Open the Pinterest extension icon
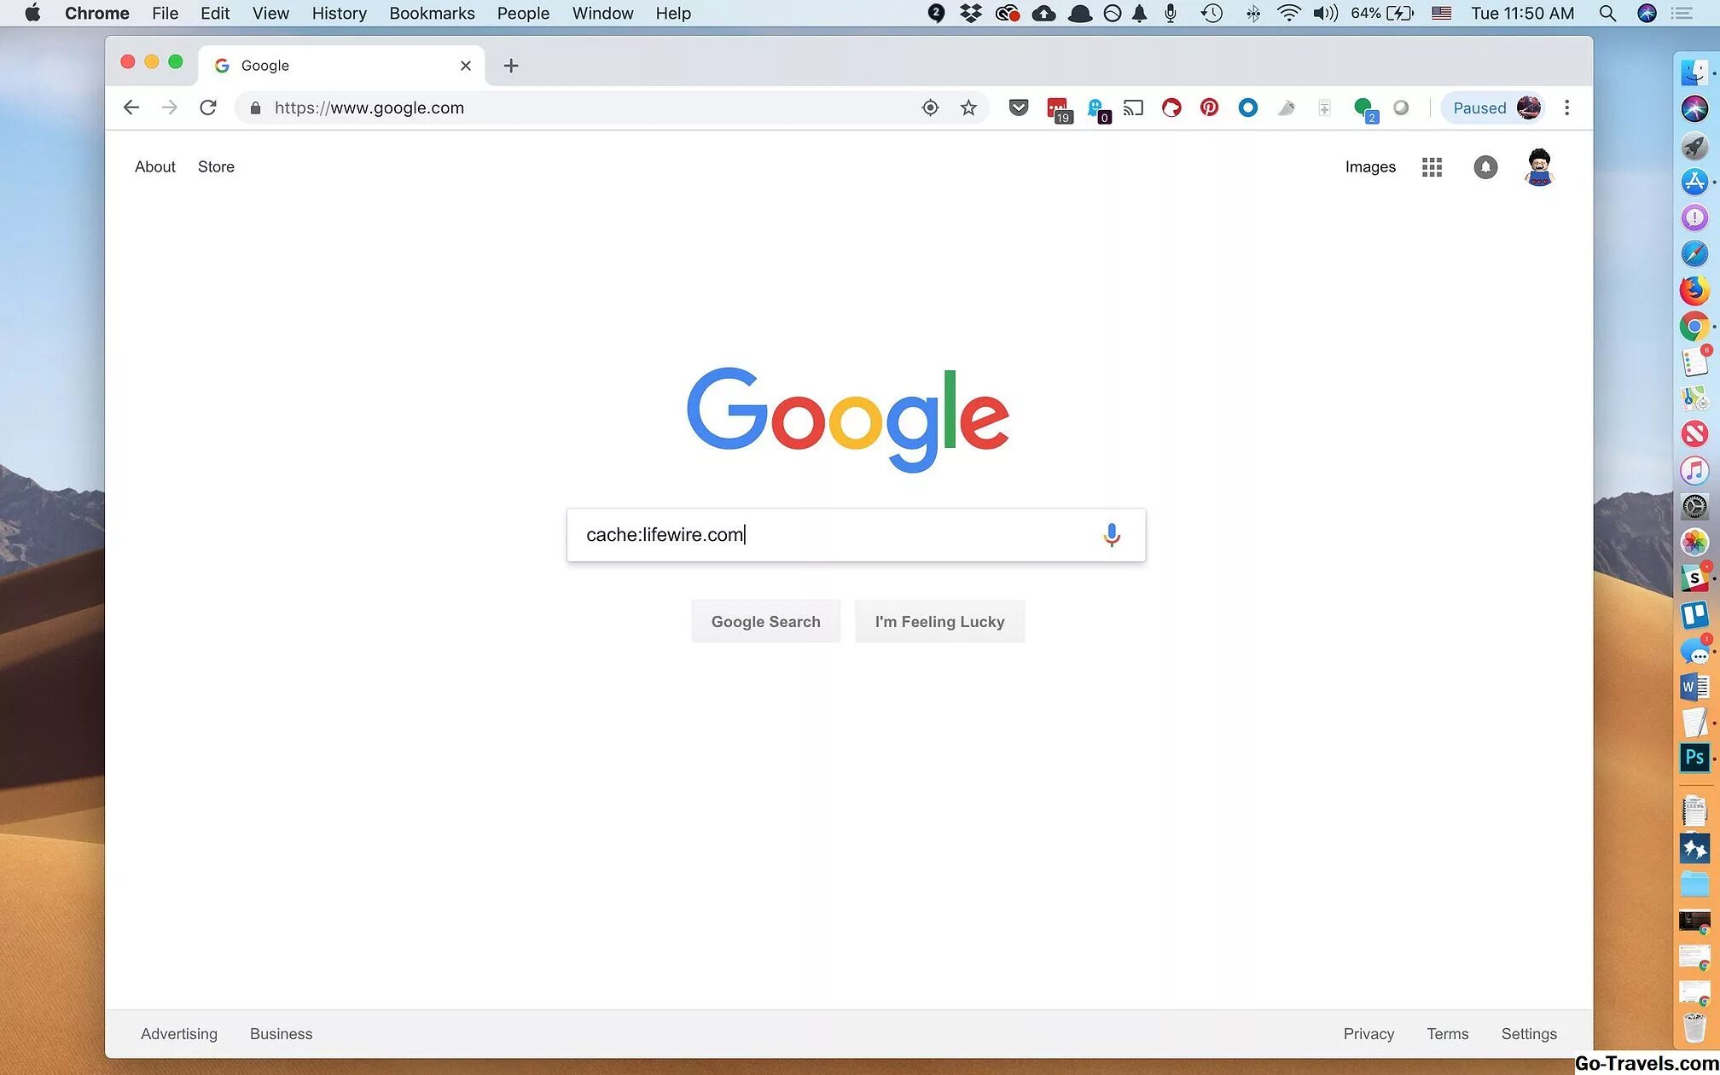 pyautogui.click(x=1209, y=107)
